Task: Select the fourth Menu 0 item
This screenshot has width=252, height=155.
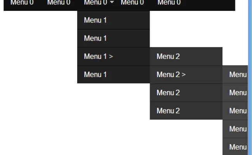Action: click(132, 3)
